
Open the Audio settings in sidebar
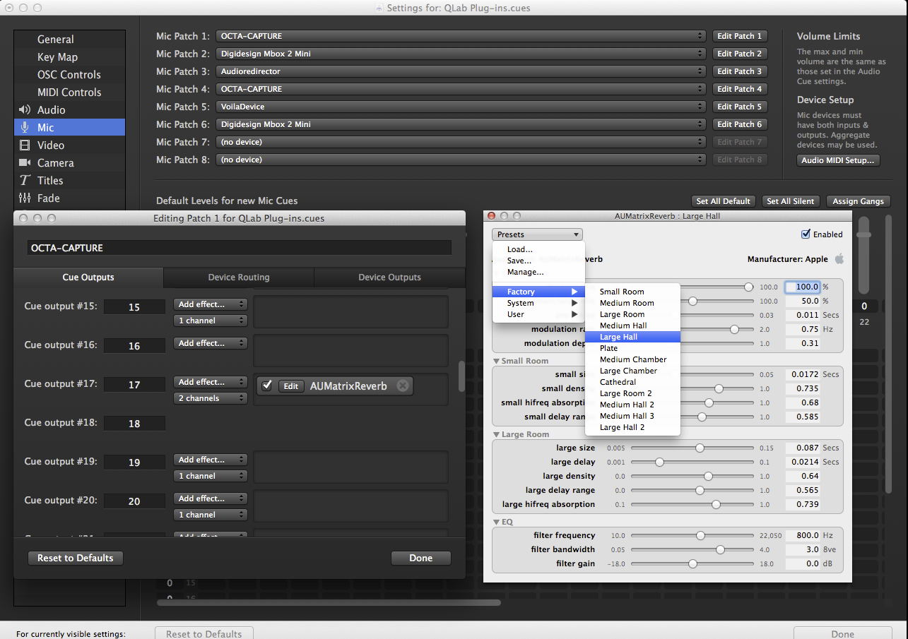pyautogui.click(x=51, y=110)
